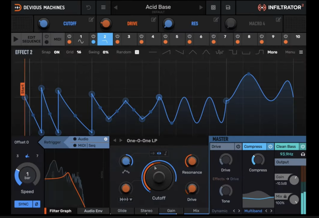Toggle the Compress power button
Screen dimensions: 319x218
pyautogui.click(x=270, y=146)
